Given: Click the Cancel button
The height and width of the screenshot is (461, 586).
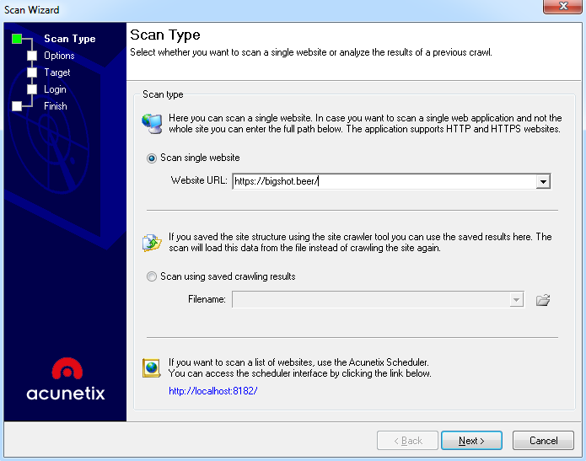Looking at the screenshot, I should (543, 441).
